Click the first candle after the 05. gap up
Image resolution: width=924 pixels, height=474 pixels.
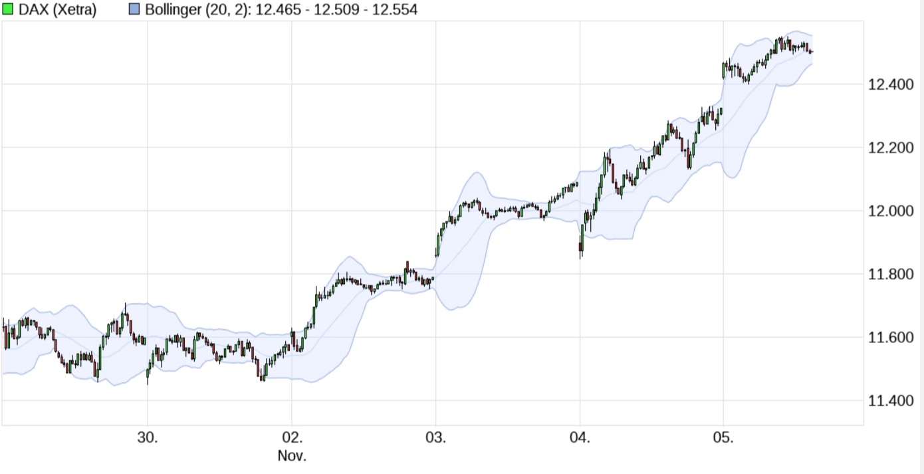724,70
